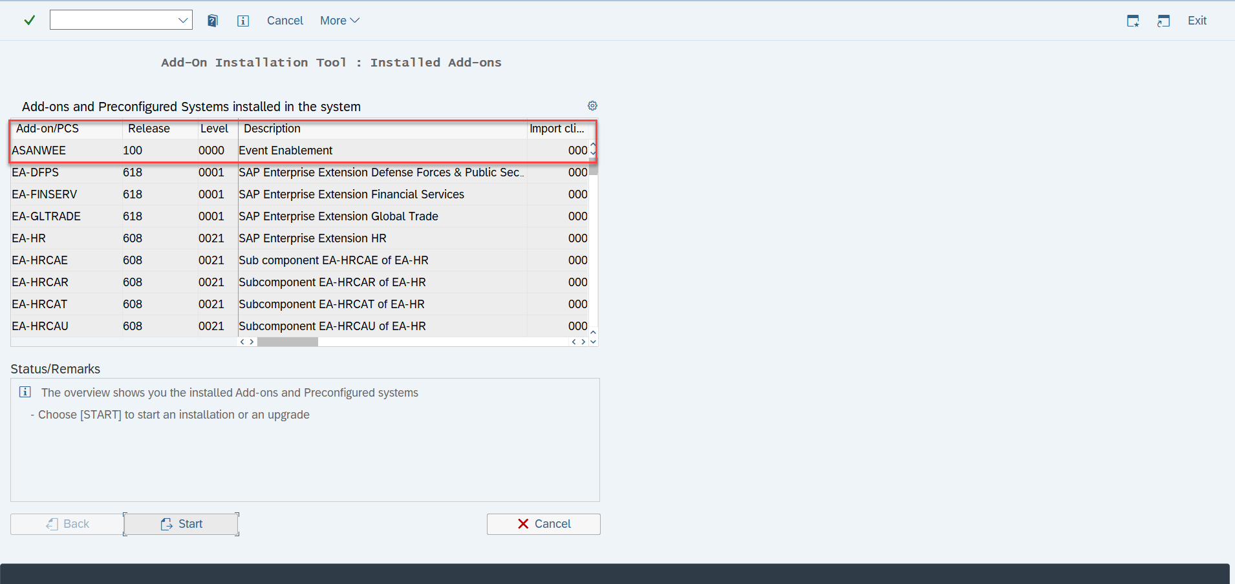Select the EA-FINSERV row
The height and width of the screenshot is (584, 1235).
(299, 194)
